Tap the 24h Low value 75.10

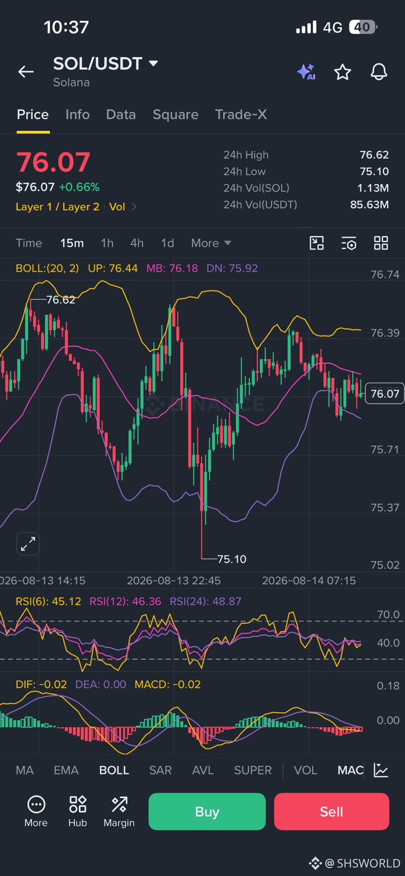[374, 172]
